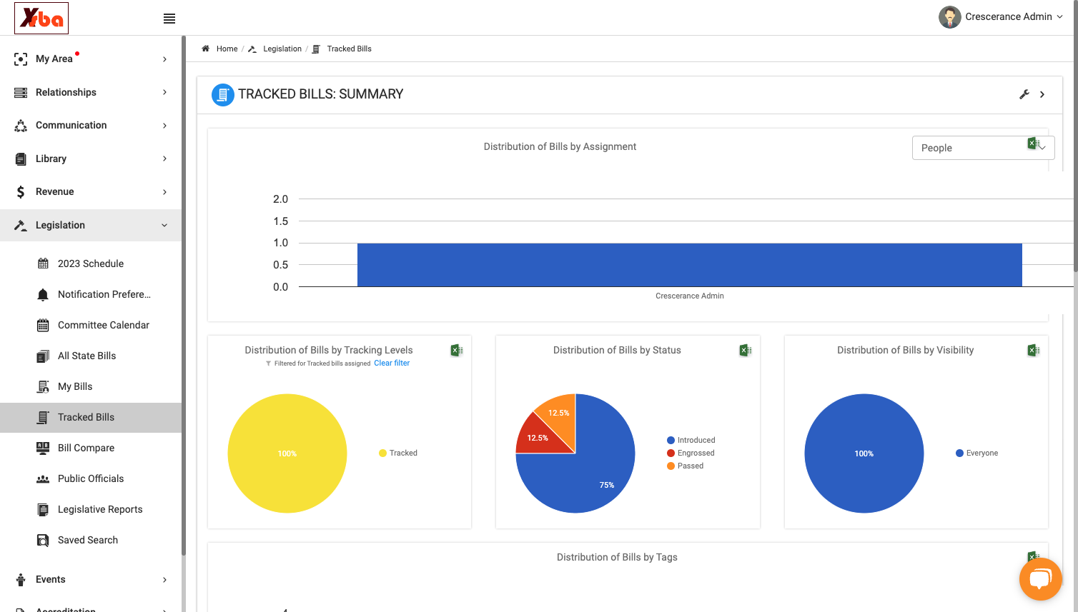This screenshot has height=612, width=1078.
Task: Open the wrench settings icon
Action: point(1024,94)
